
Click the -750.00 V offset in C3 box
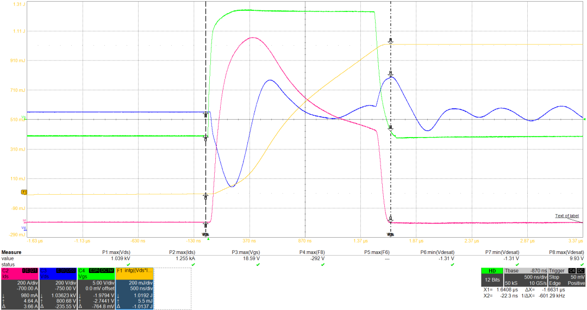[x=65, y=288]
